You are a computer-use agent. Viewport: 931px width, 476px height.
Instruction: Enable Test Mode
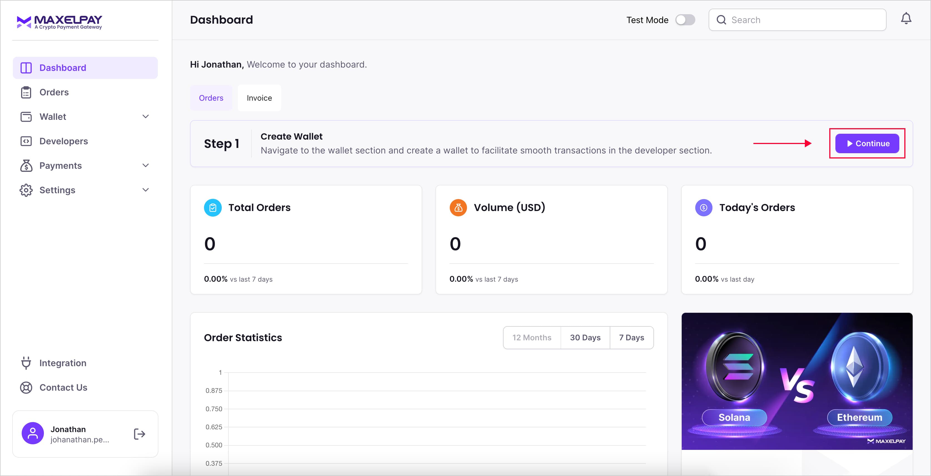[x=685, y=20]
